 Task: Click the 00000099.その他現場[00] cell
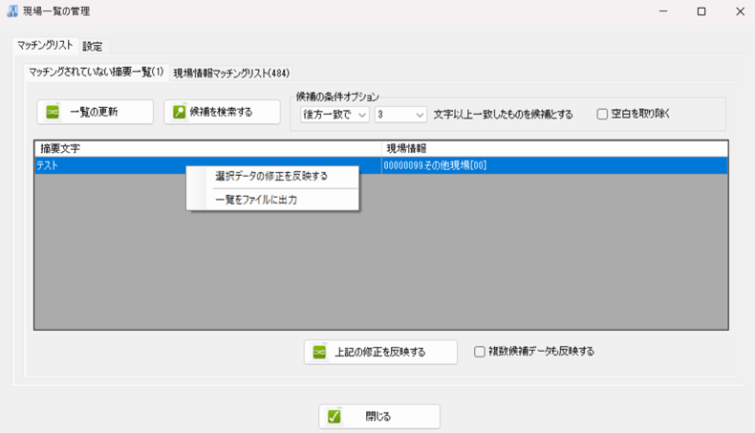click(554, 165)
